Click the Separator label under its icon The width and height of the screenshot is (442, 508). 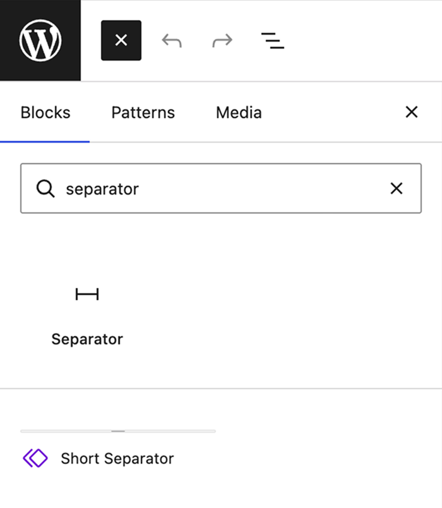[87, 339]
